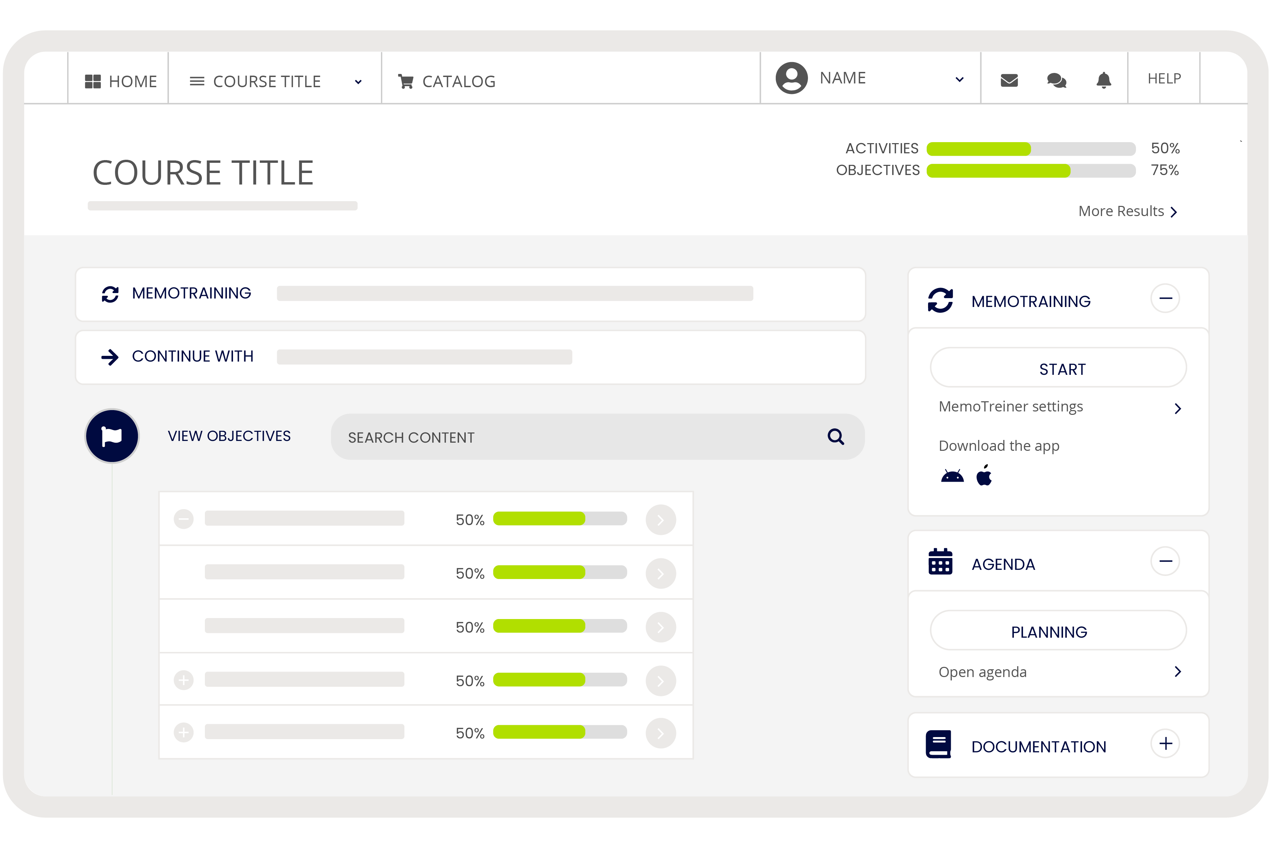This screenshot has height=848, width=1272.
Task: Expand the Documentation side panel
Action: click(1165, 744)
